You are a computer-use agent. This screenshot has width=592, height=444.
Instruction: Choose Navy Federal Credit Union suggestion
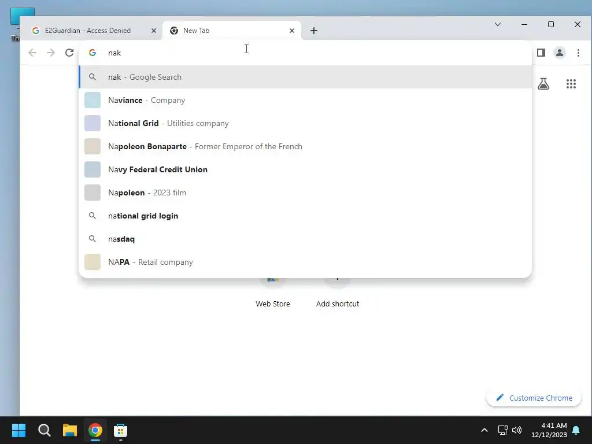(x=305, y=169)
